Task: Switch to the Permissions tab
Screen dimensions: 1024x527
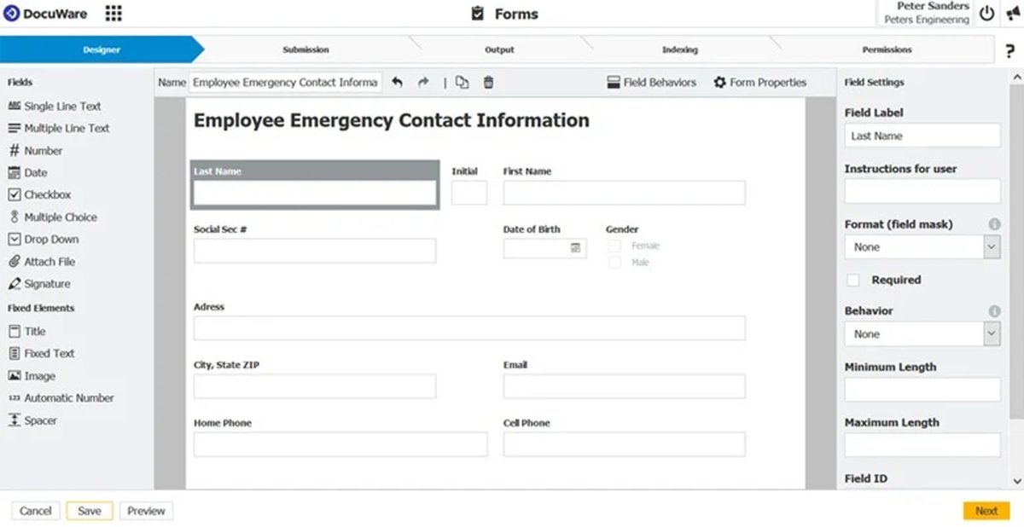Action: coord(887,49)
